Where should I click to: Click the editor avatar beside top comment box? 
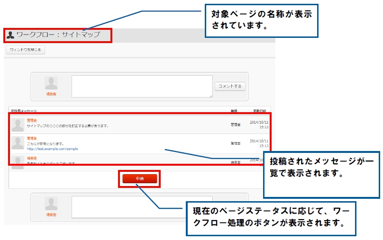pyautogui.click(x=51, y=83)
